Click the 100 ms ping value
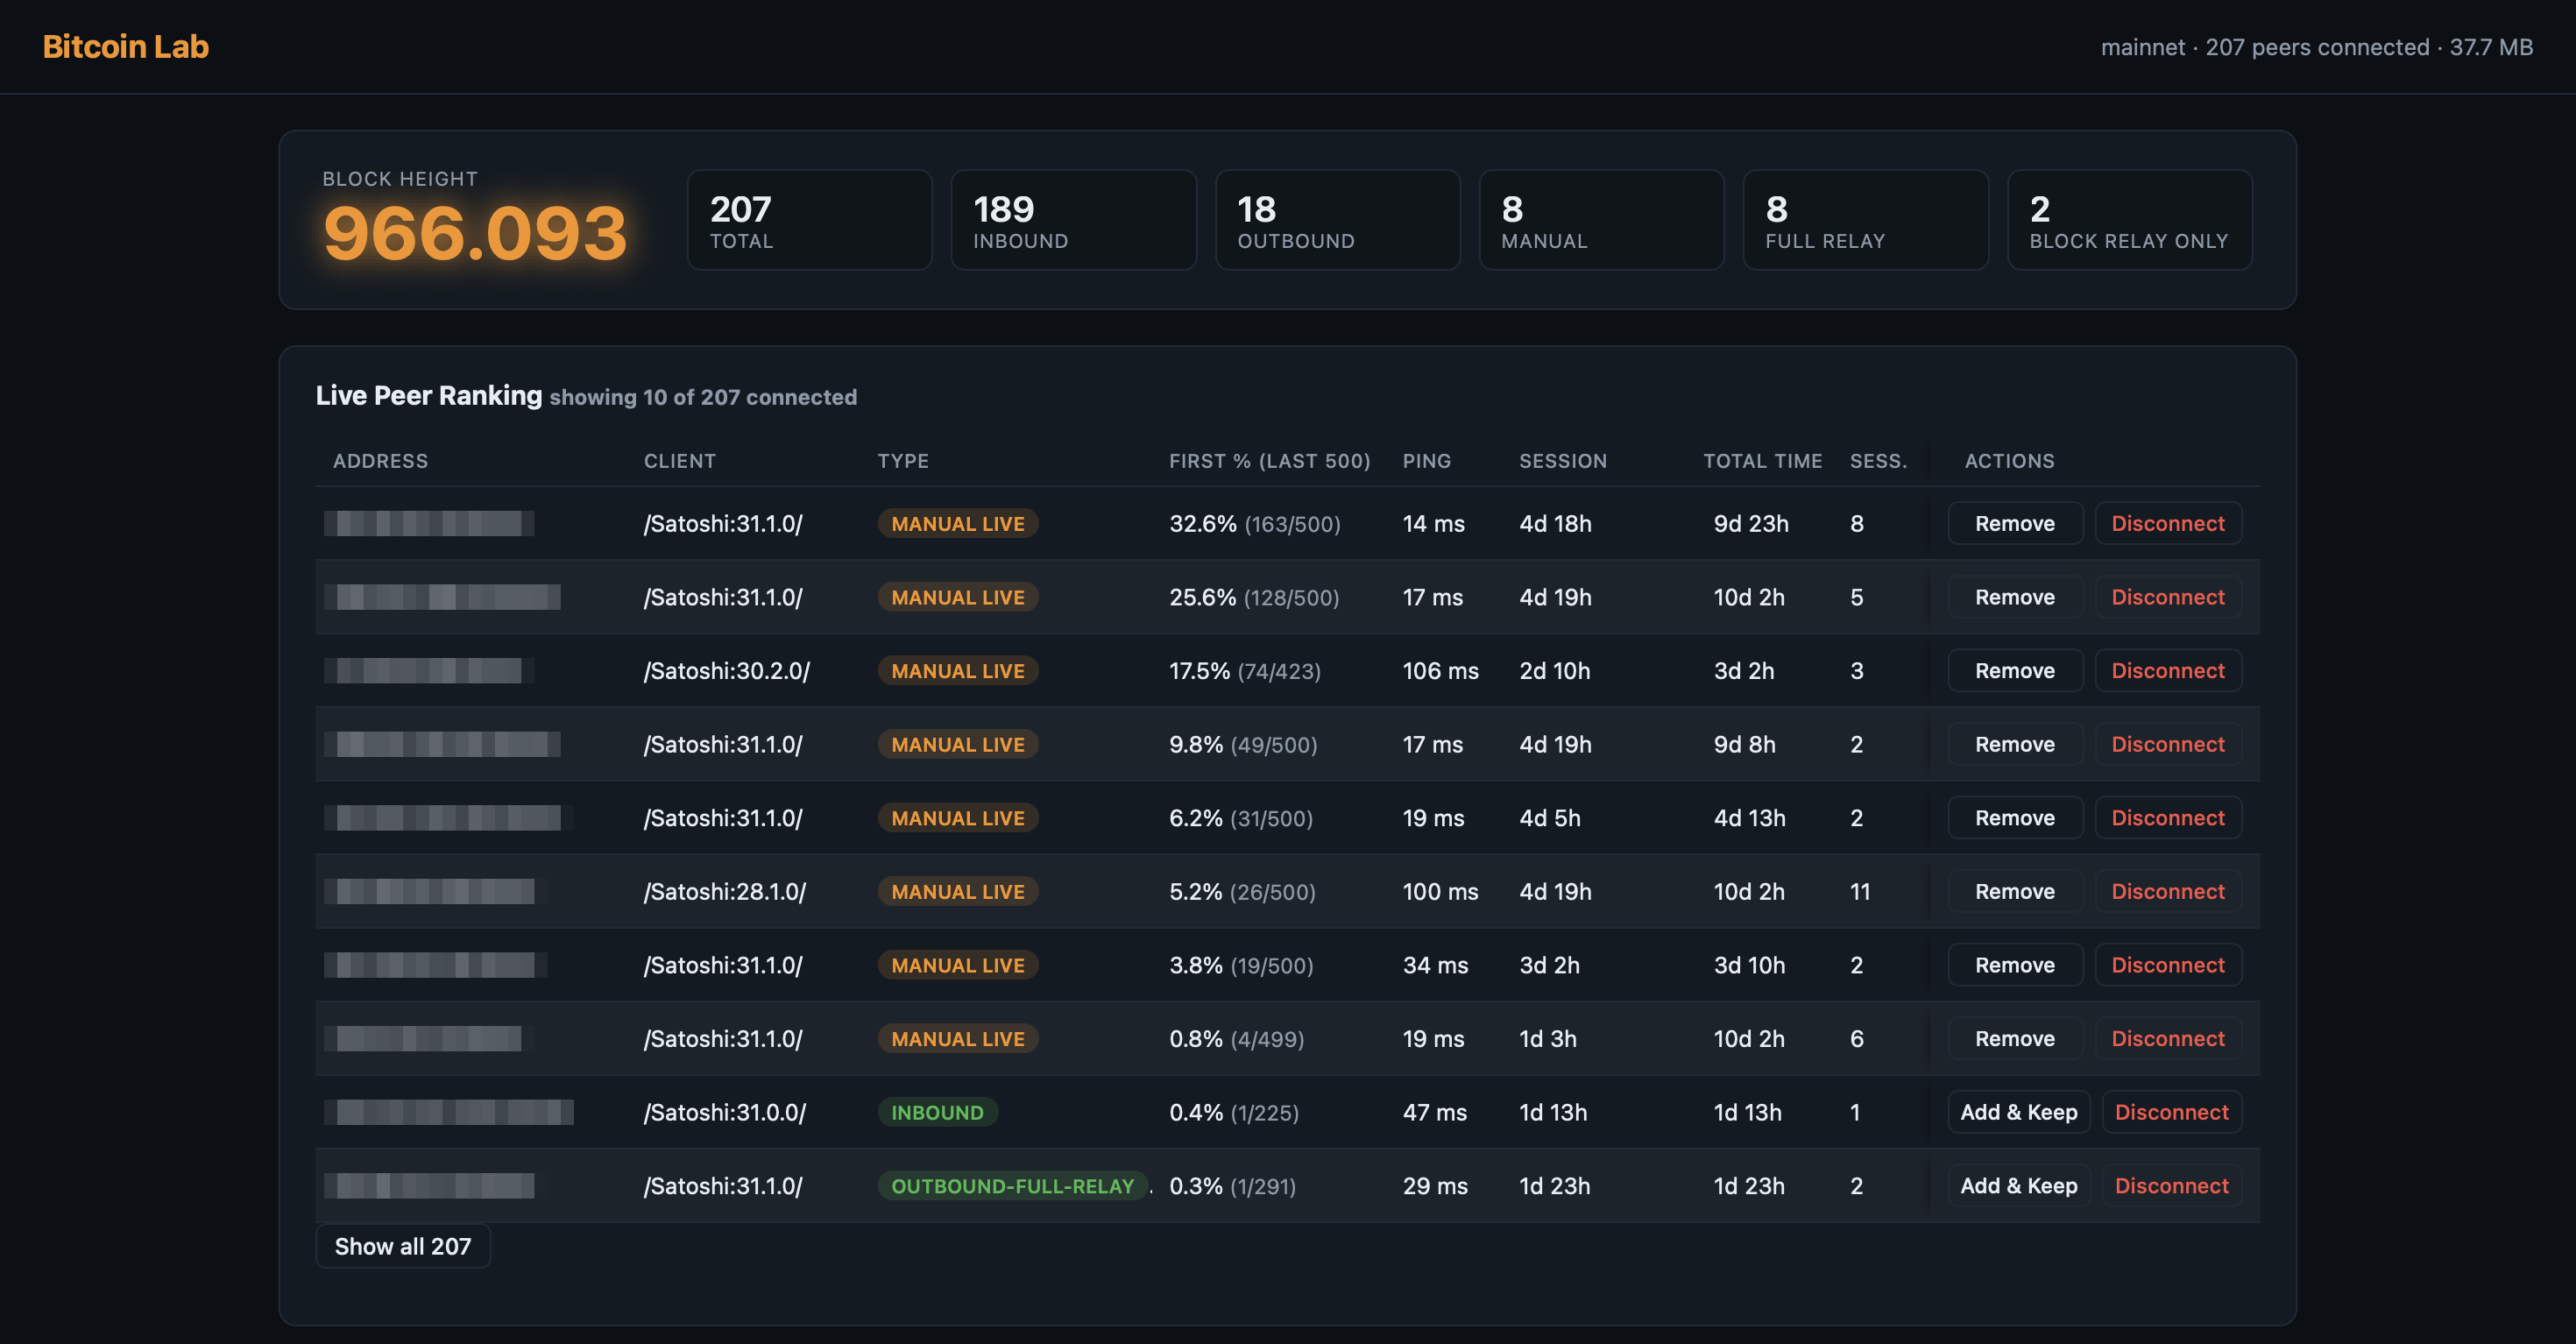 [1440, 891]
